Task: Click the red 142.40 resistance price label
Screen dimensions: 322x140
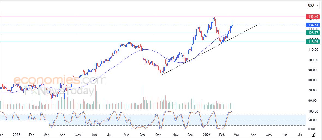Action: [312, 17]
